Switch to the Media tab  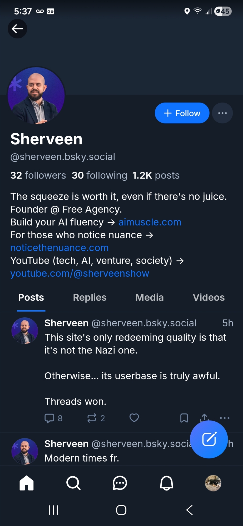point(149,297)
